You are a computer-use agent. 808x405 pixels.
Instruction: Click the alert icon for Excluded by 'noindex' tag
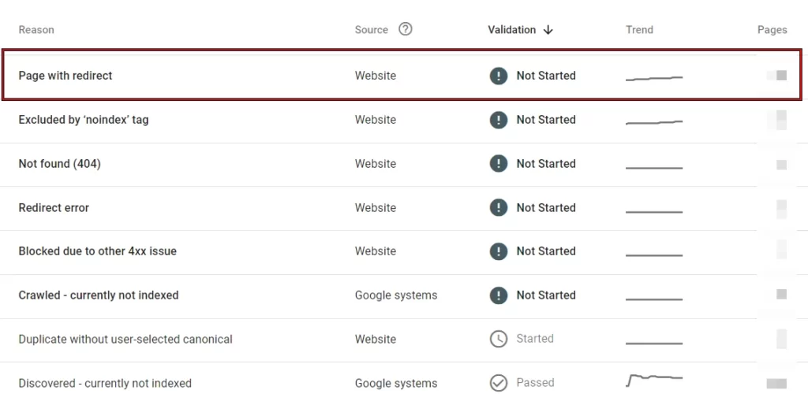click(x=499, y=120)
